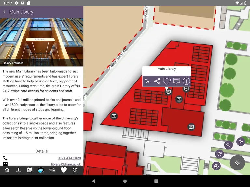Open the info tab in bottom bar
The height and width of the screenshot is (187, 250).
(x=75, y=170)
